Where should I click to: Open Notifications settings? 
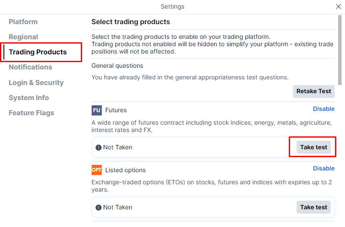coord(30,67)
